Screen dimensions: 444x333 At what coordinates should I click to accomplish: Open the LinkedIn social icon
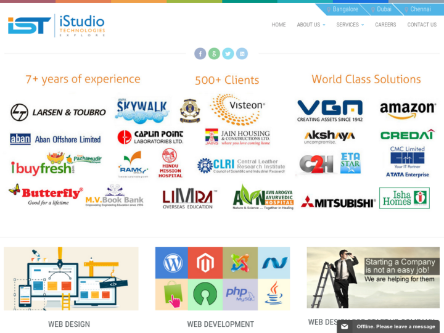coord(242,54)
